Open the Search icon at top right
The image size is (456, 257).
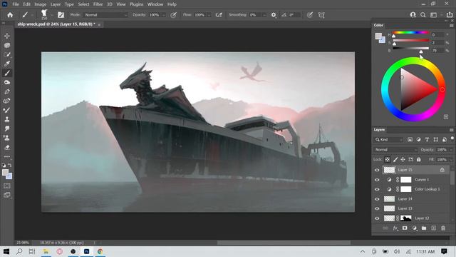click(423, 15)
